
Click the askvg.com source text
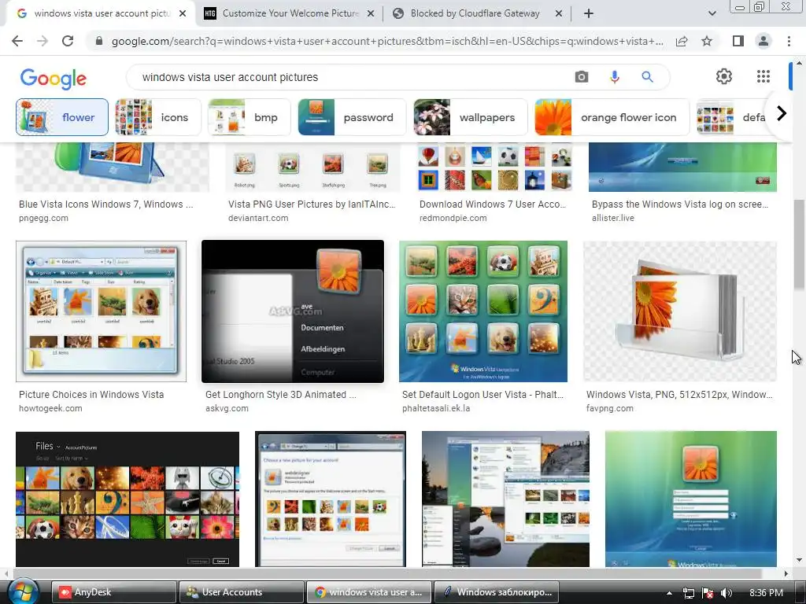227,408
